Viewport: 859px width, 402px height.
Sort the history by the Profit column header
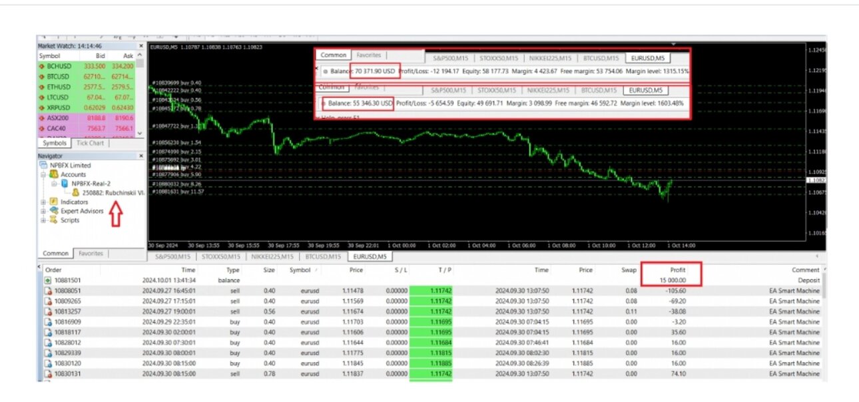[677, 270]
